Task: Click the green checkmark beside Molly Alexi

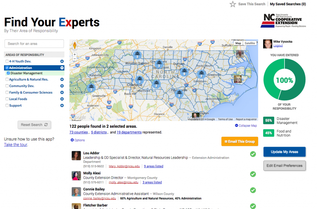Action: [253, 174]
